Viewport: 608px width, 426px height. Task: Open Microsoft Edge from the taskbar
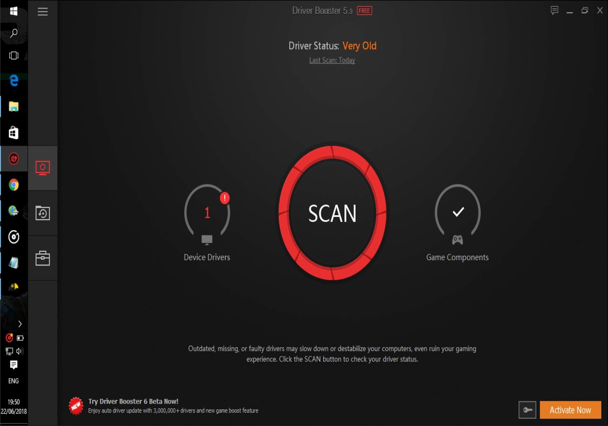14,80
